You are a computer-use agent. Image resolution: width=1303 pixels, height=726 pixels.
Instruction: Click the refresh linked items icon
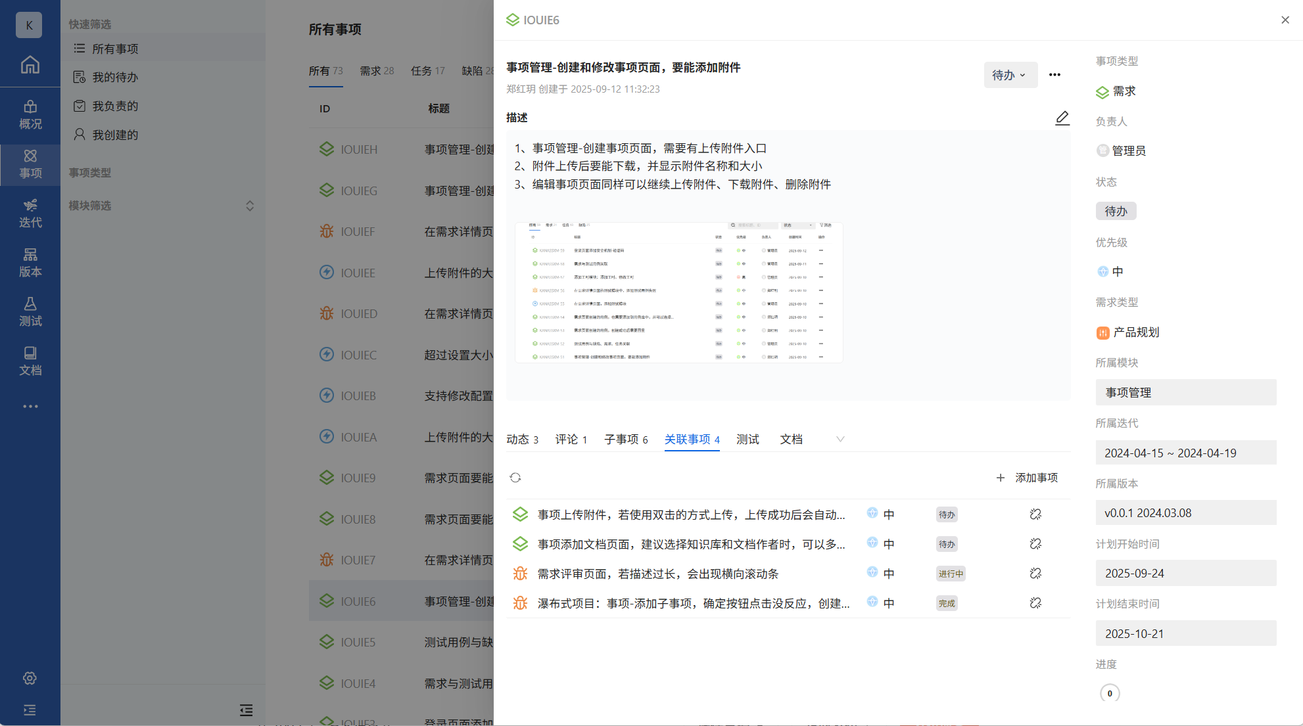point(515,478)
